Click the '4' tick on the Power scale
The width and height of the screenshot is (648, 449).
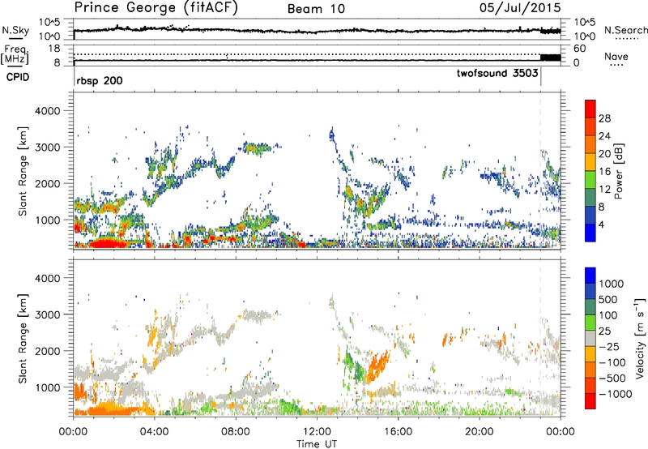[601, 224]
